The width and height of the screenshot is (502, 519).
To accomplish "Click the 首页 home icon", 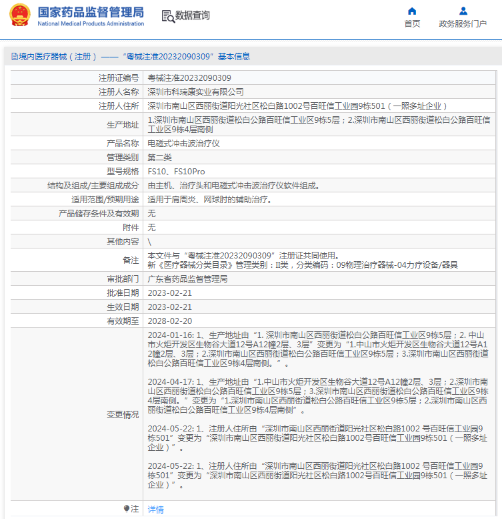I will click(x=412, y=11).
